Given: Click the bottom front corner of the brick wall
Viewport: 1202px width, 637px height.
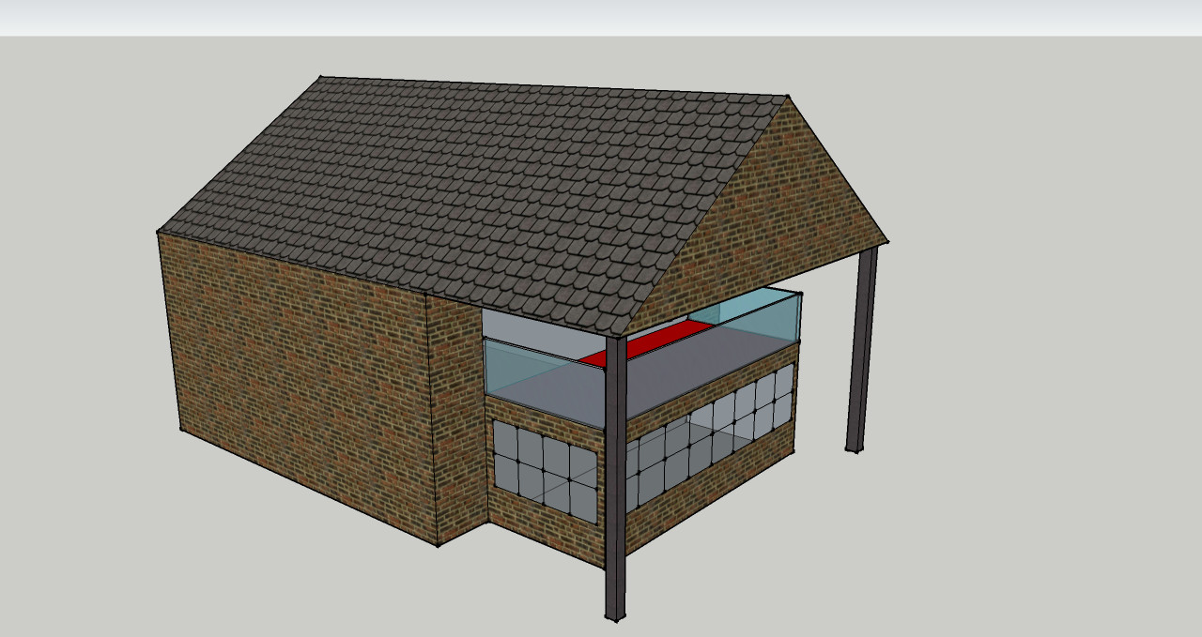Looking at the screenshot, I should pyautogui.click(x=438, y=544).
